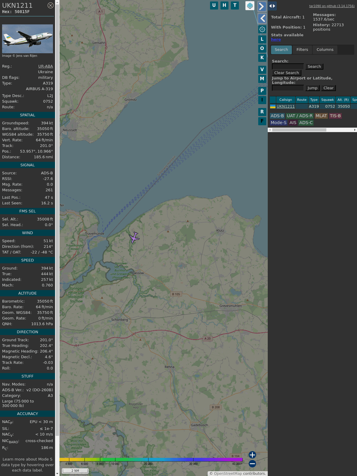
Task: Sort table by Route column
Action: [302, 100]
